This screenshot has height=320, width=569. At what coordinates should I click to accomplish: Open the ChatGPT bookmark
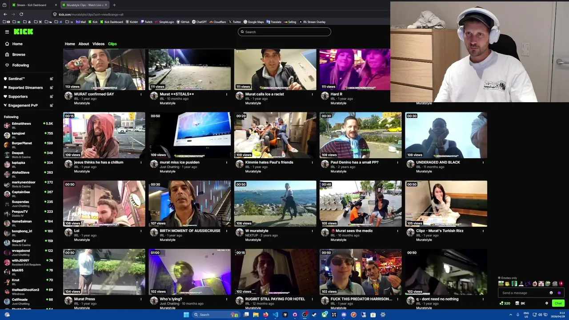pos(199,22)
